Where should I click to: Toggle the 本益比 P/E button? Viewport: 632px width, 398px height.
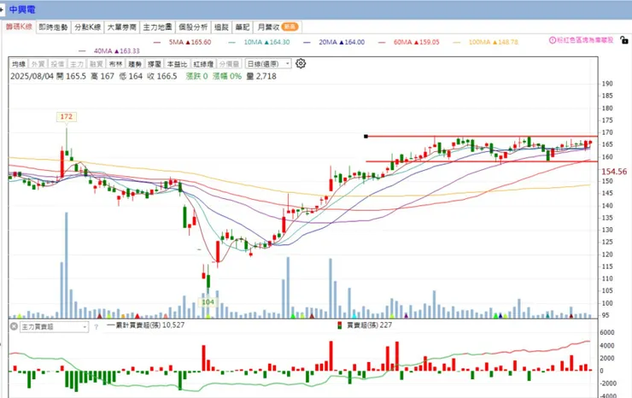tap(177, 64)
